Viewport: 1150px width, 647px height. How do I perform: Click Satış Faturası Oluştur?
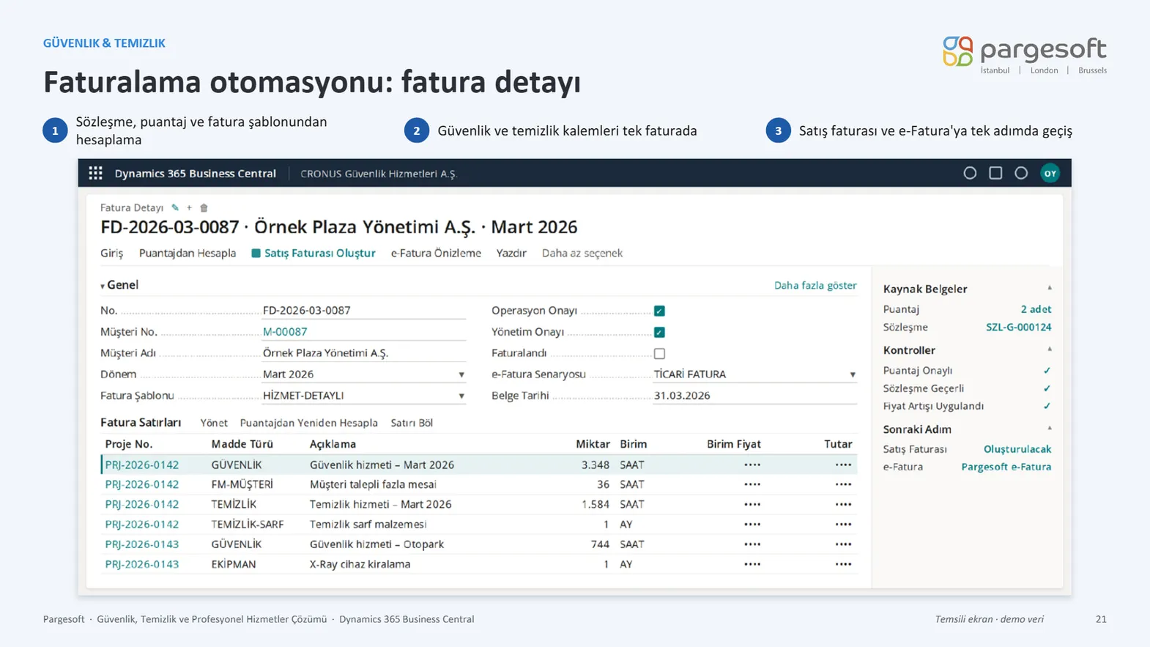(x=314, y=254)
